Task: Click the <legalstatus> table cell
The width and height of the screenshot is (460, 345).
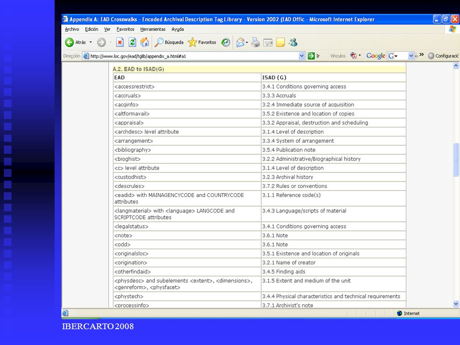Action: pyautogui.click(x=187, y=226)
